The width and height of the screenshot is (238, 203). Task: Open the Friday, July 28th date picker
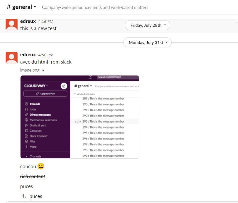(x=147, y=25)
